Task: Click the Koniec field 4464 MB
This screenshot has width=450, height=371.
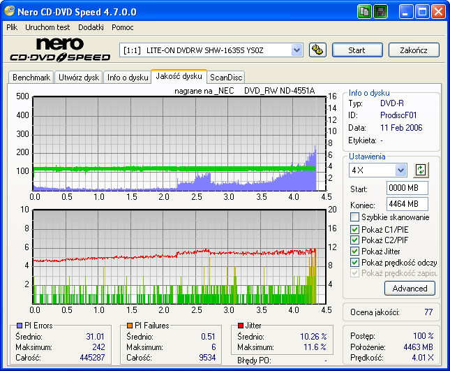Action: point(407,204)
